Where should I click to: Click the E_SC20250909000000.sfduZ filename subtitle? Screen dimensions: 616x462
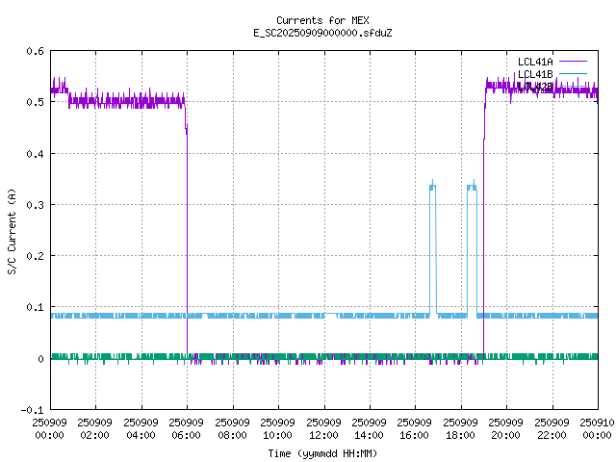[322, 33]
